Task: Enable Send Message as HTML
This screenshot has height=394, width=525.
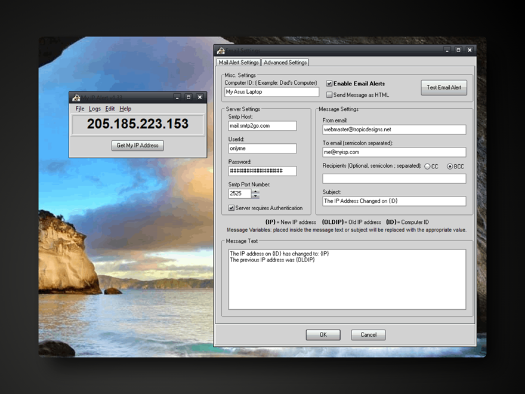Action: (329, 95)
